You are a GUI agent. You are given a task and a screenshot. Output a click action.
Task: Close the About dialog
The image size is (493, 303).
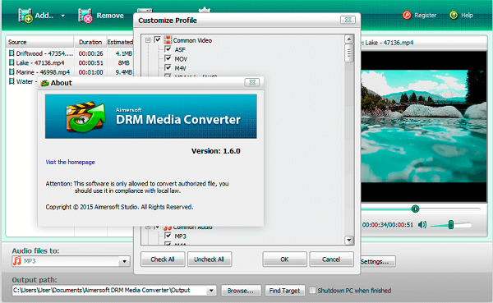[x=252, y=82]
